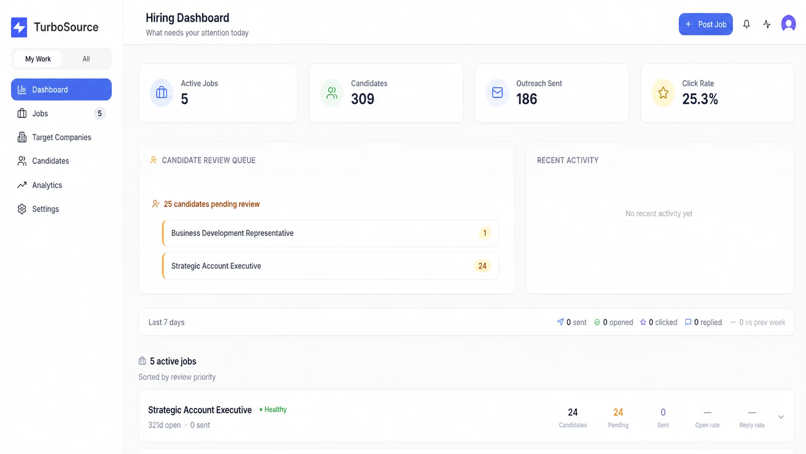
Task: Open Analytics in the sidebar
Action: 61,185
